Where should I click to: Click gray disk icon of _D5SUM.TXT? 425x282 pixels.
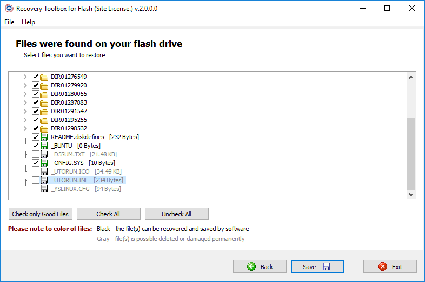click(x=44, y=154)
